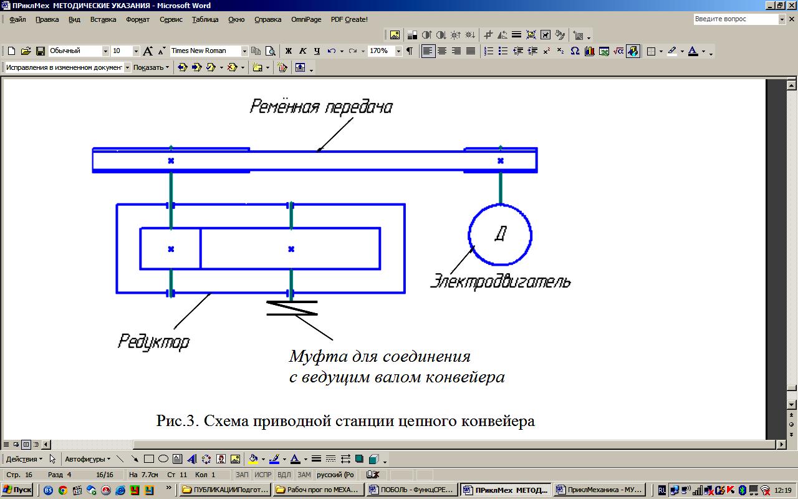Toggle center alignment
The height and width of the screenshot is (499, 798).
(442, 51)
